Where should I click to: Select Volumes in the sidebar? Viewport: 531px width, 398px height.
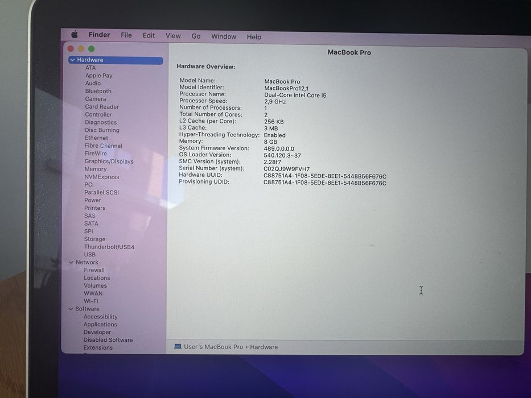(x=96, y=285)
